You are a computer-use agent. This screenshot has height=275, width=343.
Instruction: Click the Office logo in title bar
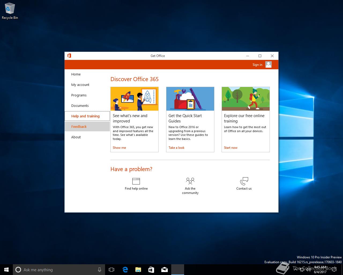click(69, 56)
